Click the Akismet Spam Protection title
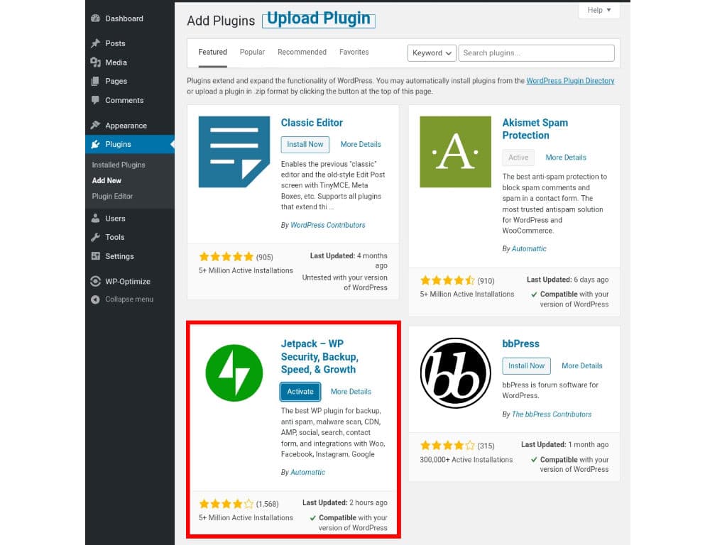 (535, 129)
